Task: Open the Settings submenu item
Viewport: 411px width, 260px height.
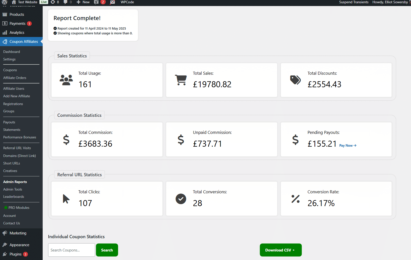Action: pos(9,59)
